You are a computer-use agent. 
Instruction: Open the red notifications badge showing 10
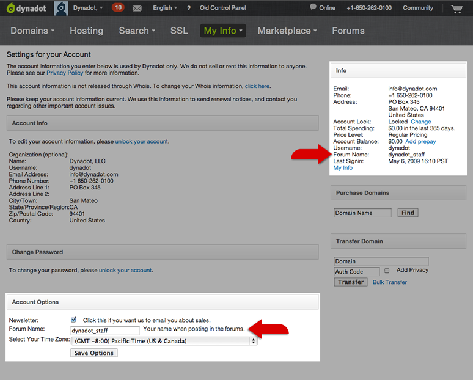click(x=118, y=8)
